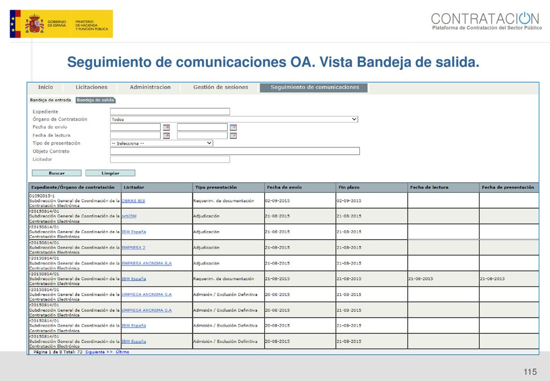
Task: Click the Fecha de presentación column header
Action: 509,188
